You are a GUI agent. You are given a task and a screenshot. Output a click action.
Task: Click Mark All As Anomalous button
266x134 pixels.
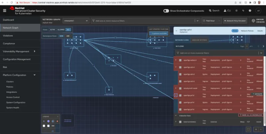250,115
